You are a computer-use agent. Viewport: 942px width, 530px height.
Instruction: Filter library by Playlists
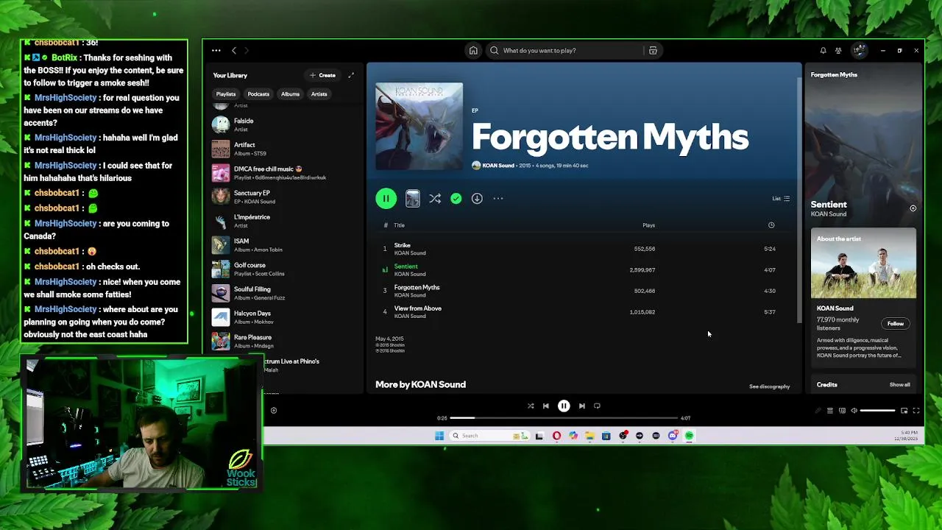click(x=226, y=94)
